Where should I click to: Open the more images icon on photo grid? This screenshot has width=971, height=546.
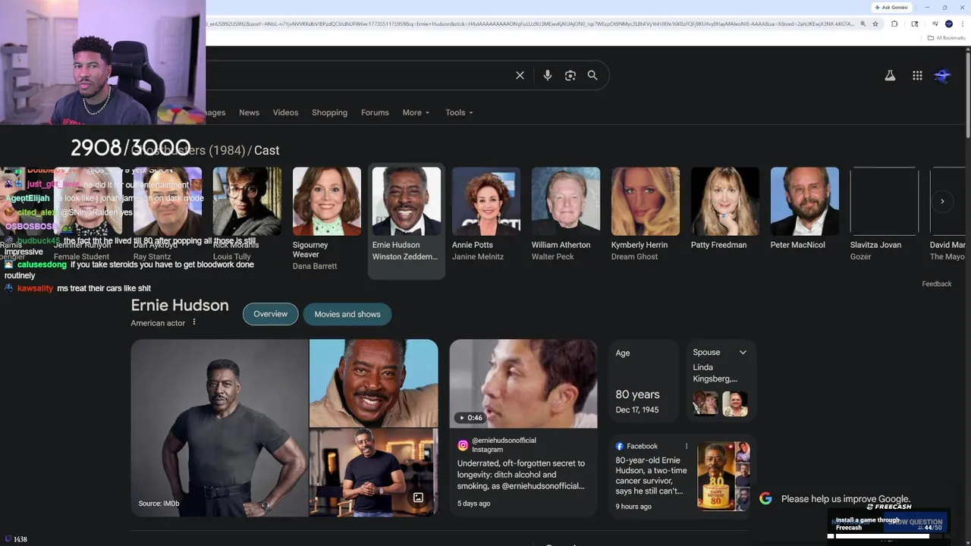pyautogui.click(x=418, y=497)
